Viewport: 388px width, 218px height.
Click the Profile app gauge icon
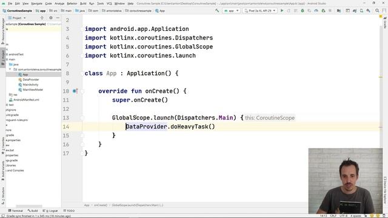[x=316, y=11]
